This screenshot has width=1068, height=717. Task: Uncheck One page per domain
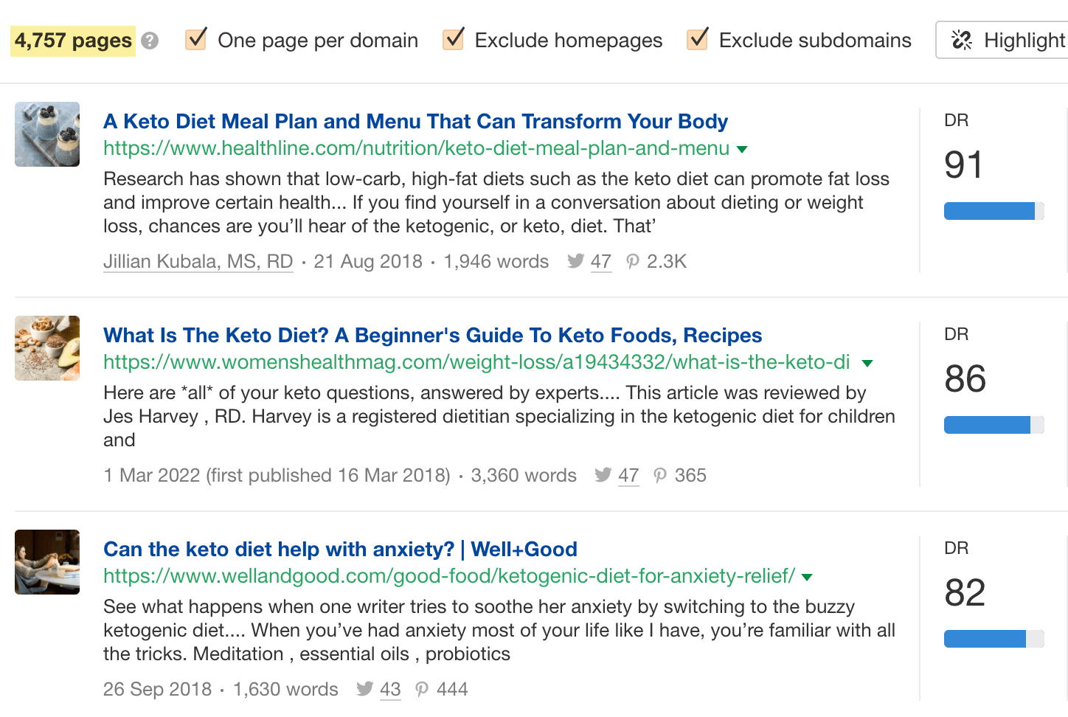tap(196, 39)
